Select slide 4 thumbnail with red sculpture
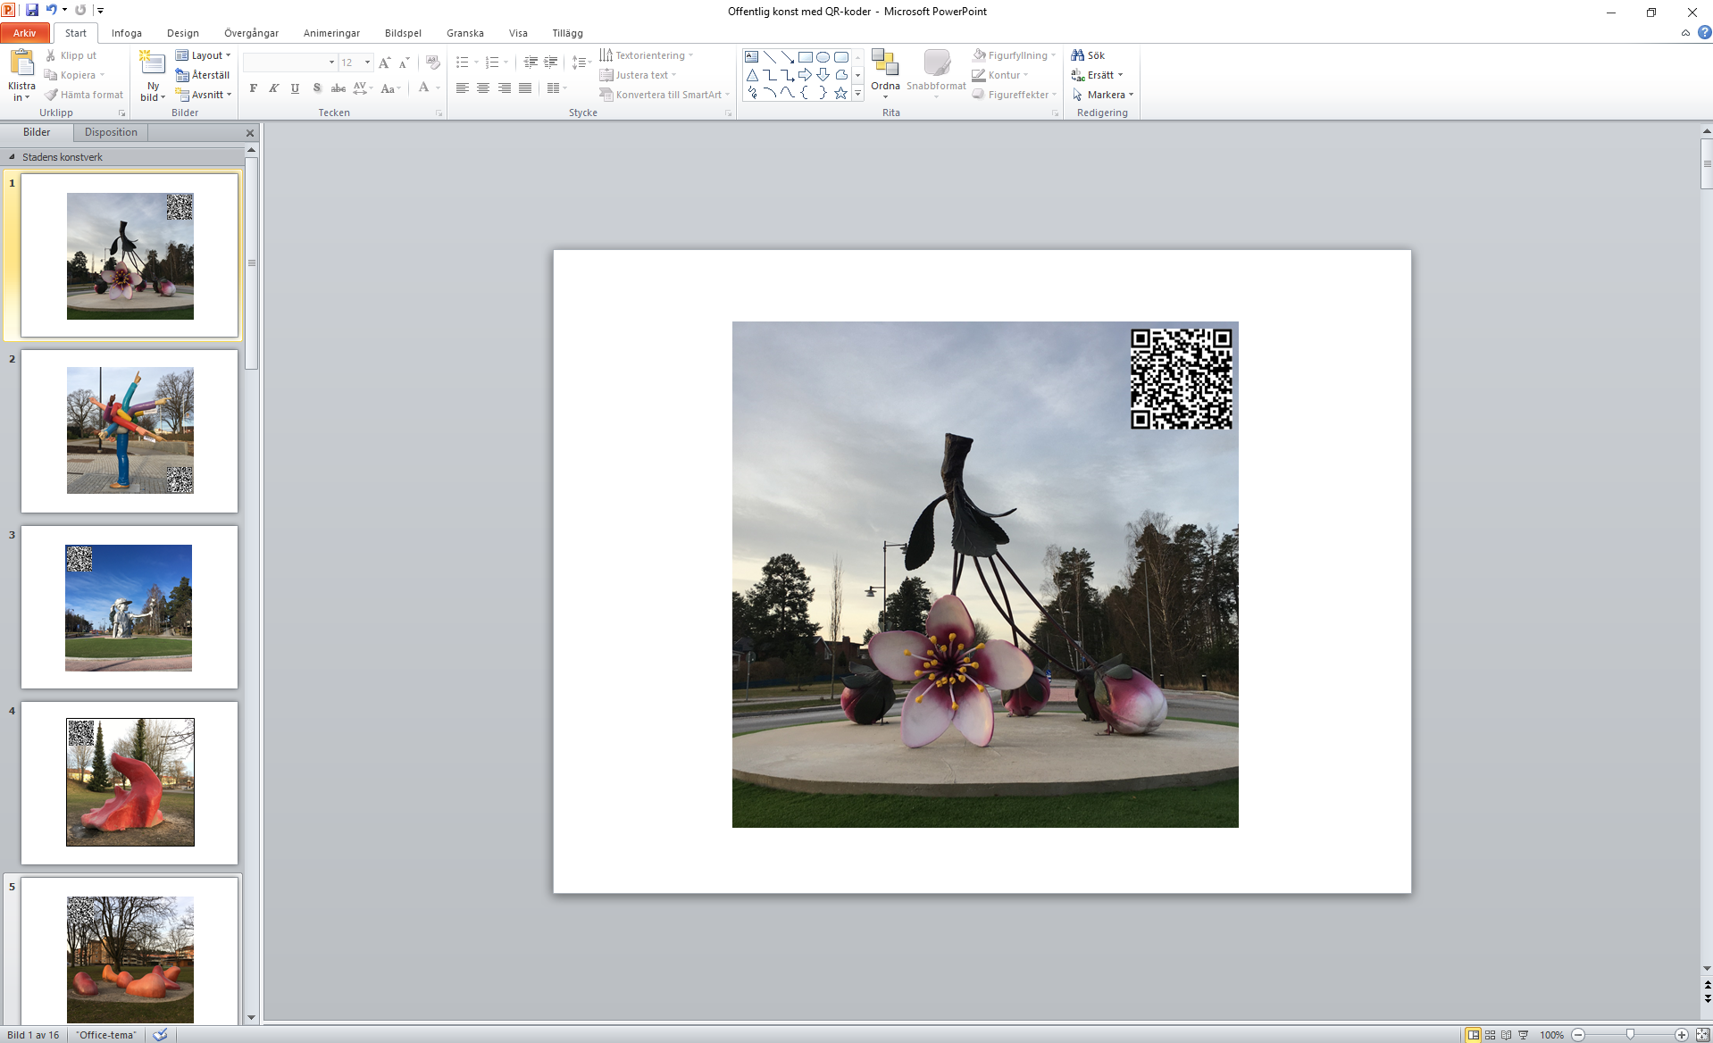Viewport: 1713px width, 1043px height. 130,782
